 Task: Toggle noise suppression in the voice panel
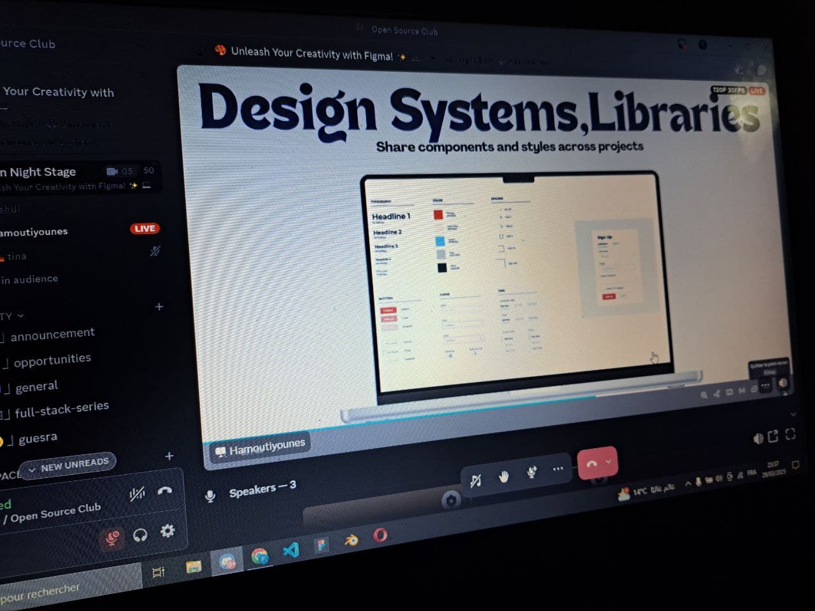[137, 494]
